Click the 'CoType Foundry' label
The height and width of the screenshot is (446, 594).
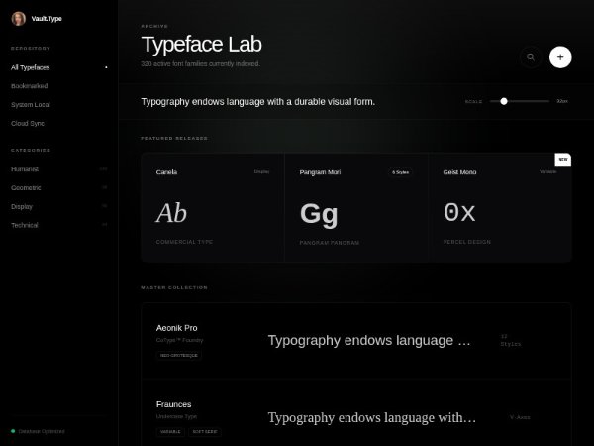click(179, 340)
